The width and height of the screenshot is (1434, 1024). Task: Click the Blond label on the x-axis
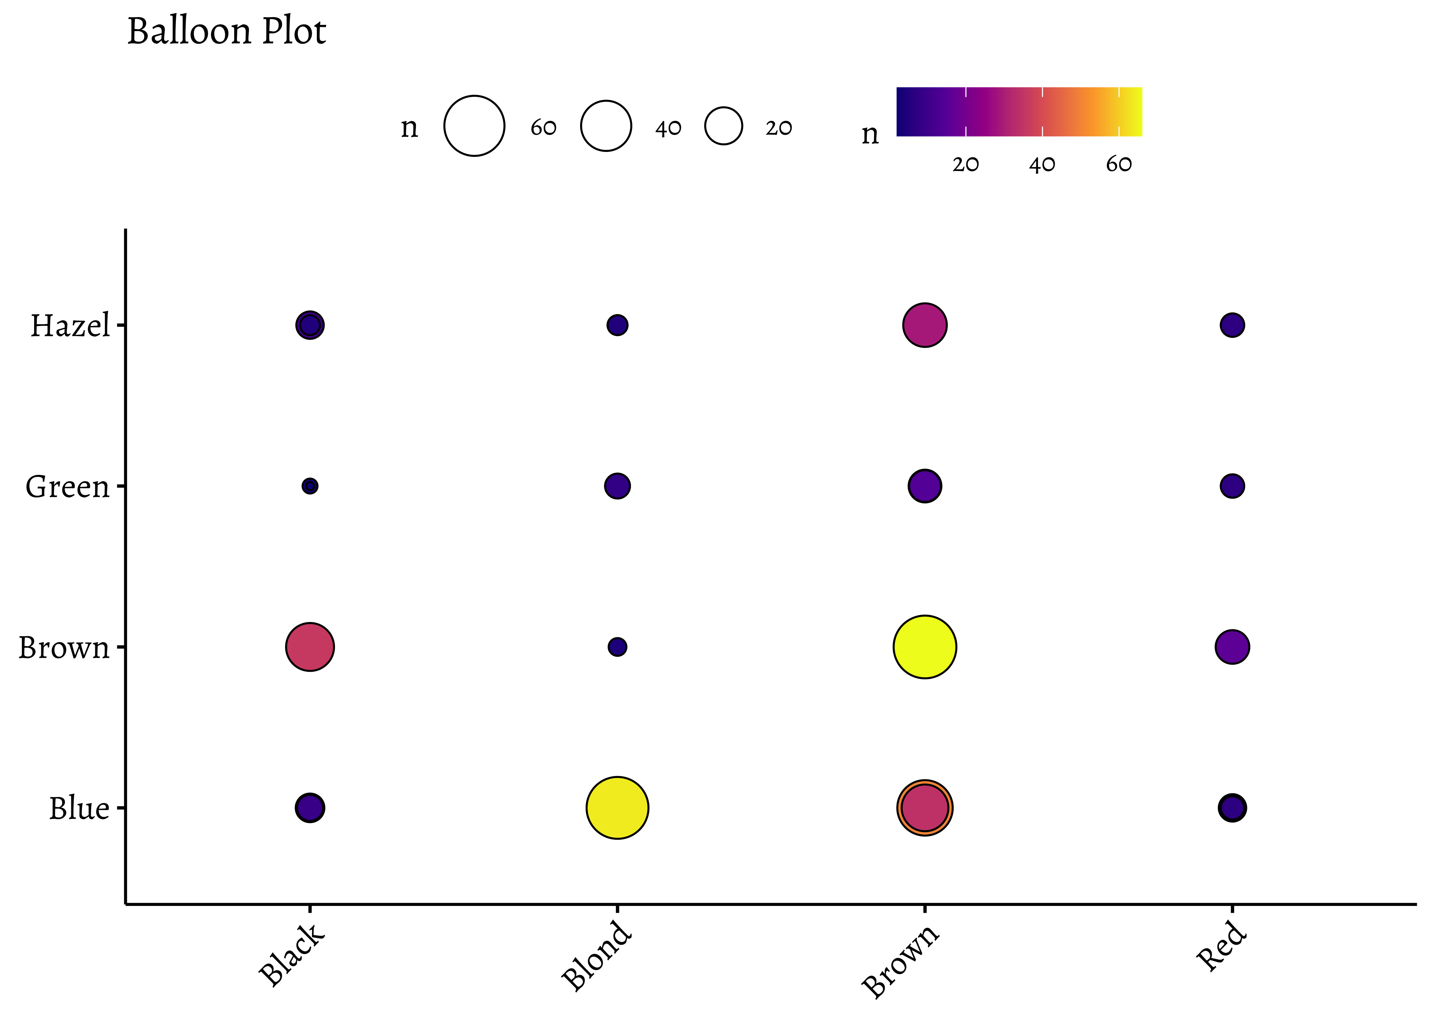point(596,955)
